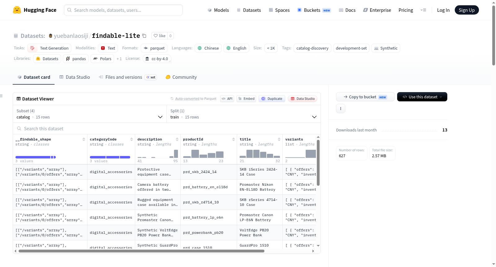Sort the title column
This screenshot has height=267, width=496.
pyautogui.click(x=279, y=139)
